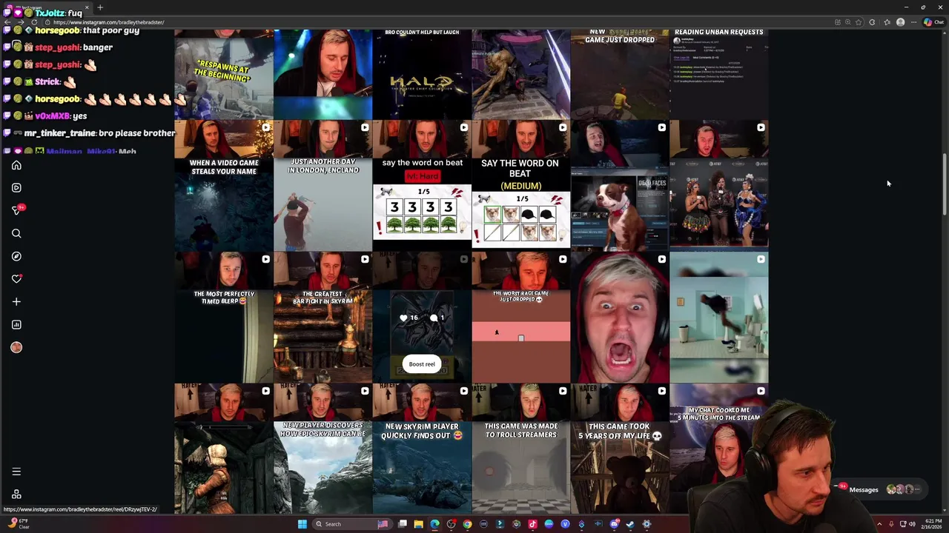949x533 pixels.
Task: Open Instagram Search in the sidebar
Action: pyautogui.click(x=16, y=233)
